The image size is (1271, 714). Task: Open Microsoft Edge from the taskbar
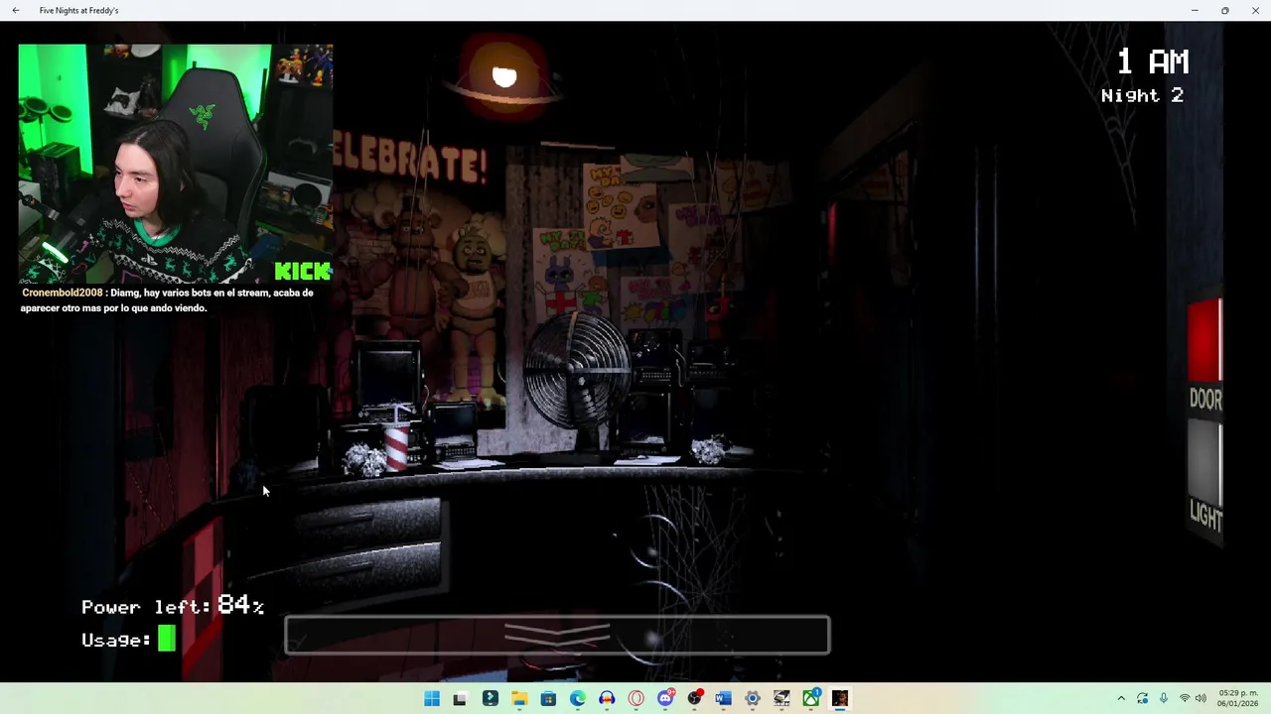click(x=578, y=699)
